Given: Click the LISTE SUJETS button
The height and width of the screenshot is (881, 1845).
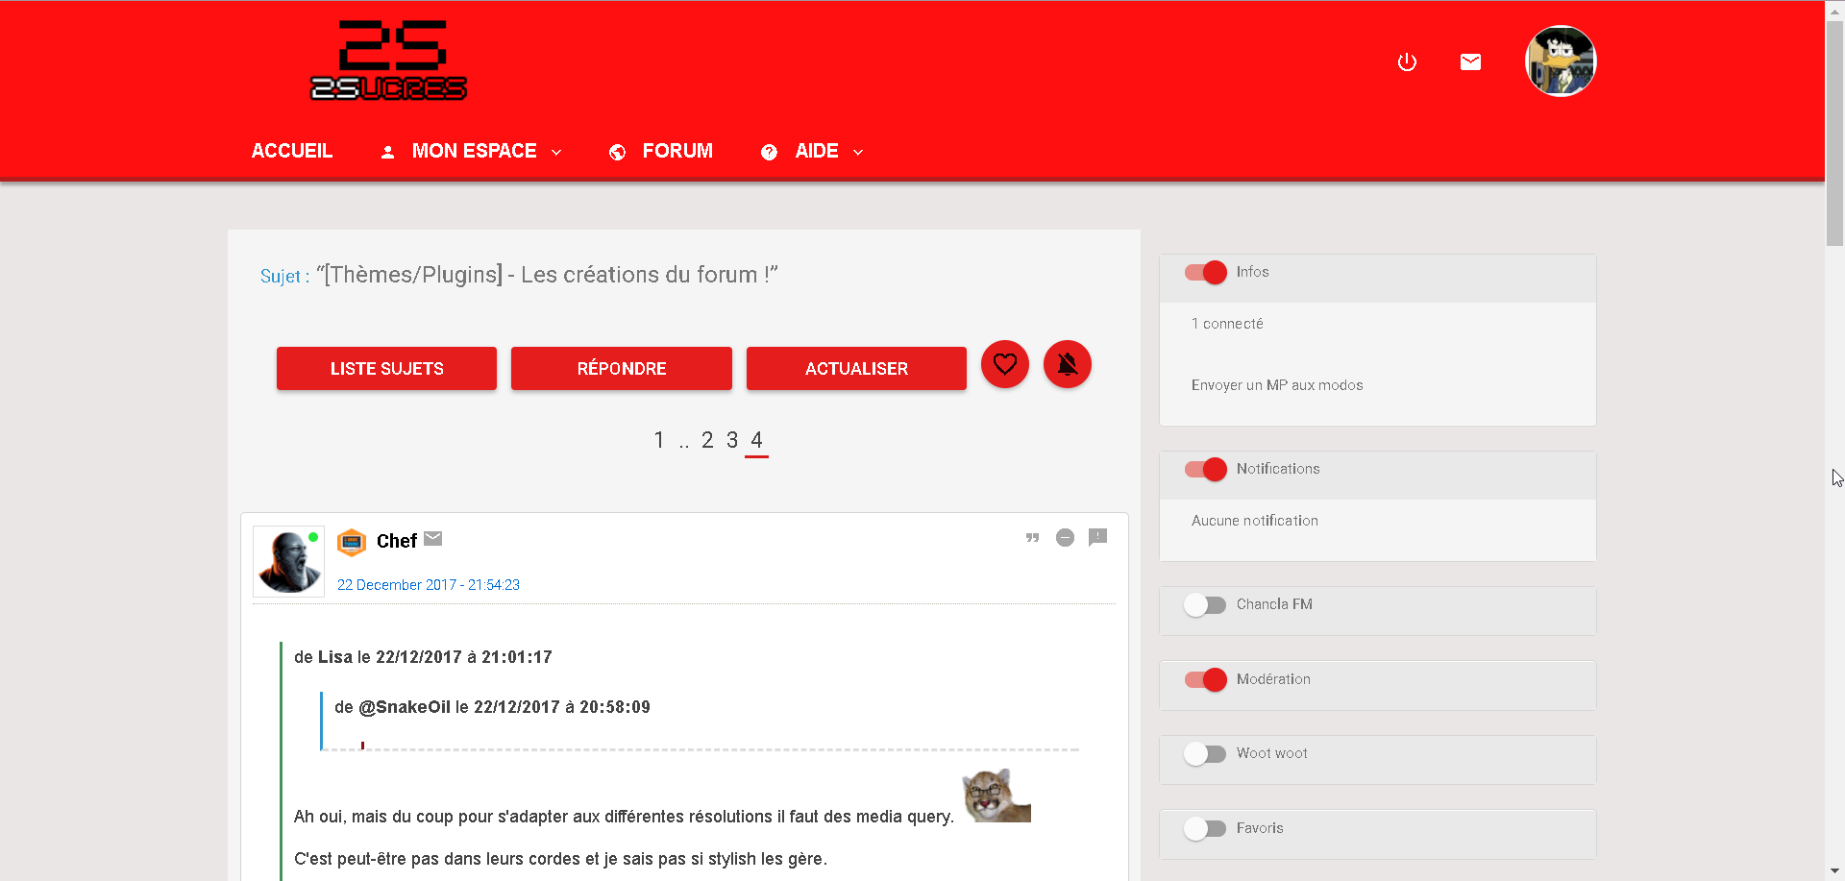Looking at the screenshot, I should point(386,369).
